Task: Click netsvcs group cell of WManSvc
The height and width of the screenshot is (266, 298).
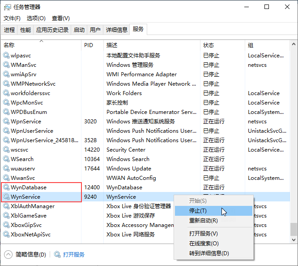Action: coord(257,65)
